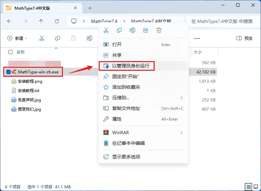Image resolution: width=261 pixels, height=191 pixels.
Task: Select 固定到“开始” in context menu
Action: [x=143, y=76]
